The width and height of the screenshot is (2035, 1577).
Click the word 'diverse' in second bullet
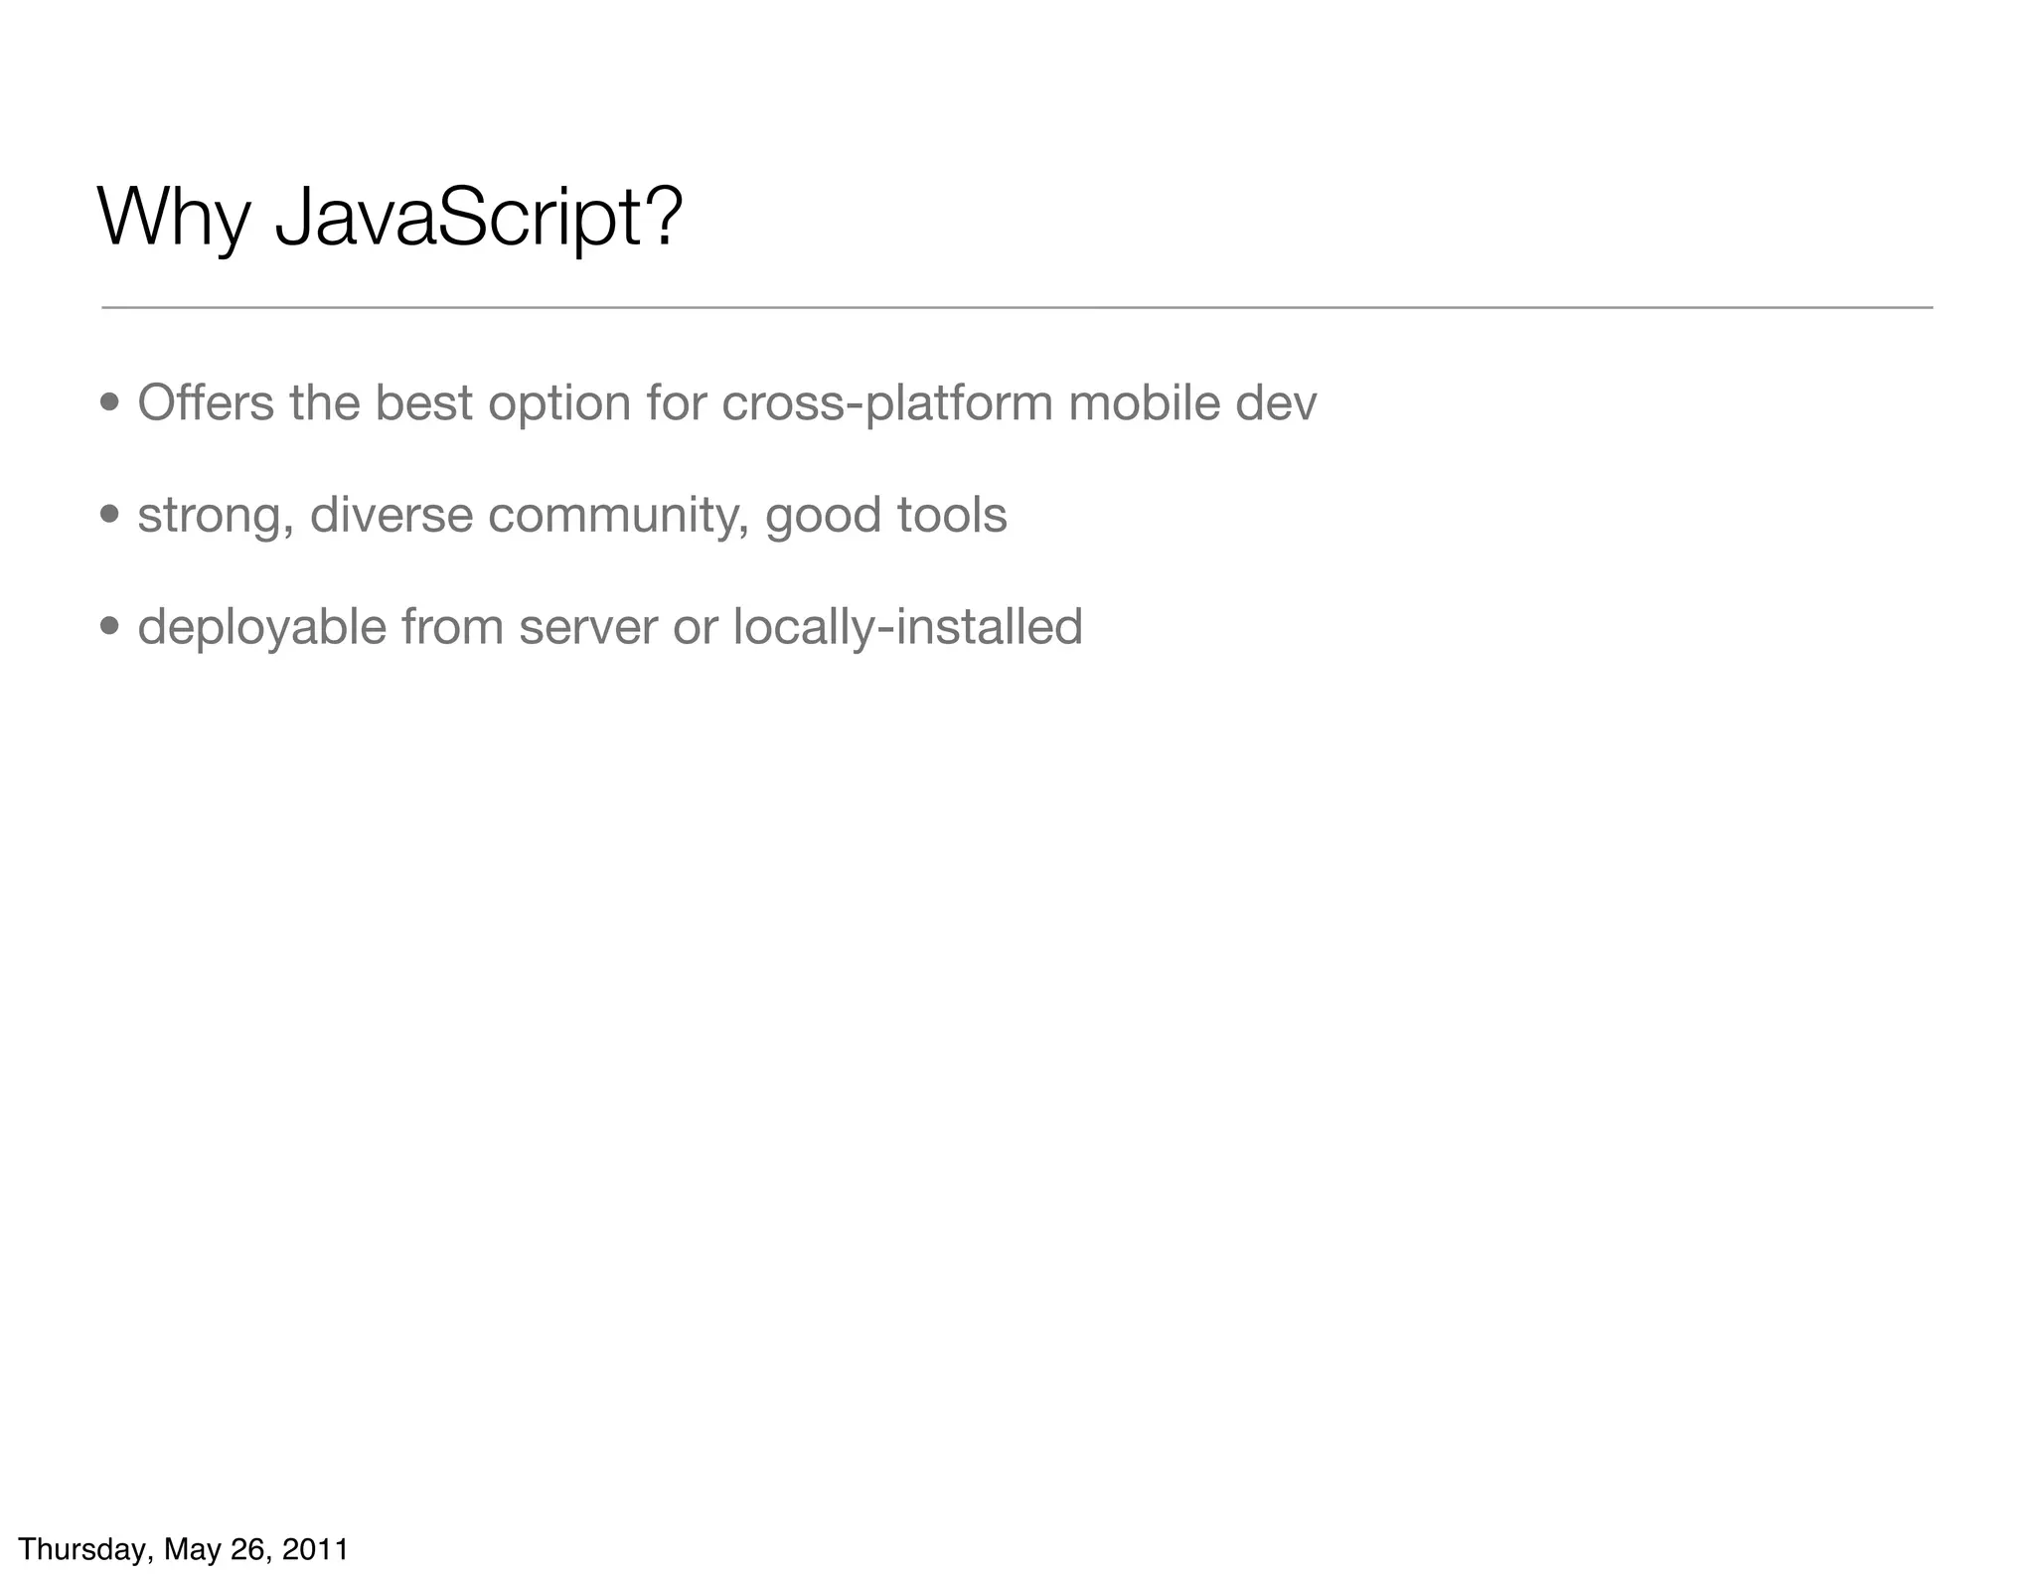coord(391,516)
